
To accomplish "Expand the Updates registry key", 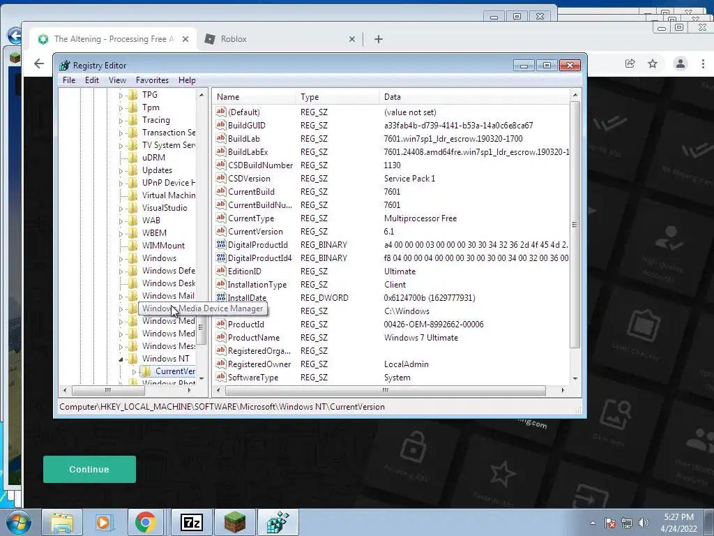I will [x=121, y=171].
